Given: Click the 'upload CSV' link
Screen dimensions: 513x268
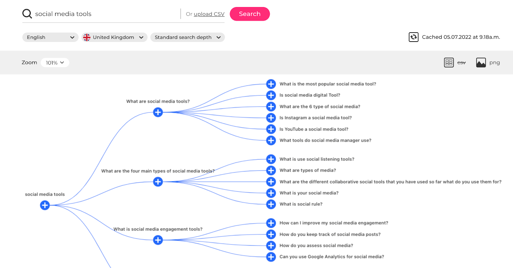Looking at the screenshot, I should point(209,14).
